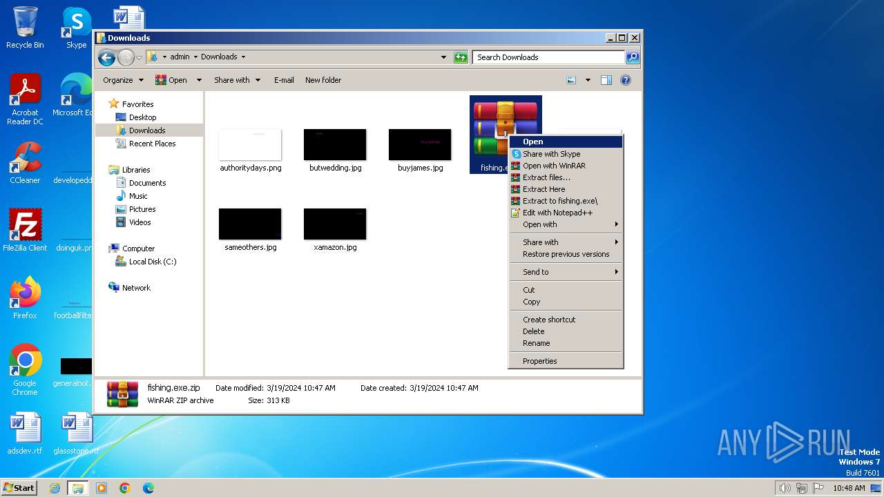This screenshot has width=884, height=497.
Task: Open the Recycle Bin desktop icon
Action: pyautogui.click(x=25, y=28)
